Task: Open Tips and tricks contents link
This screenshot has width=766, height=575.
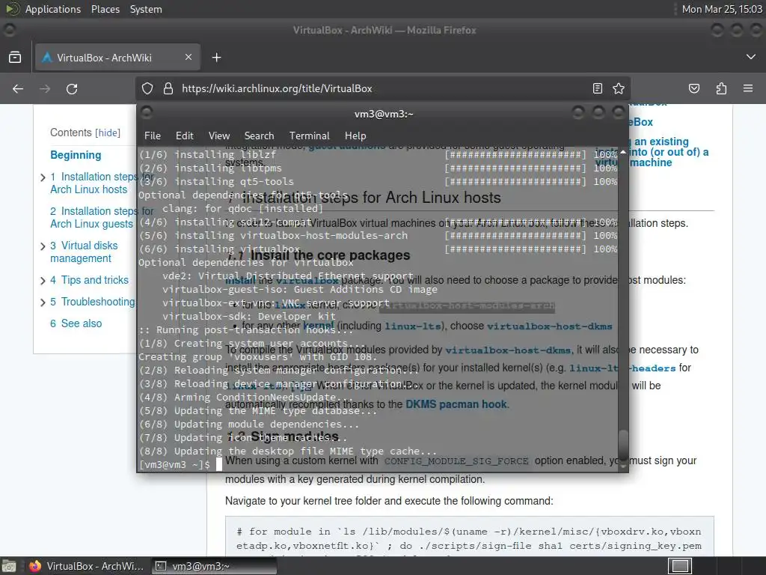Action: tap(89, 280)
